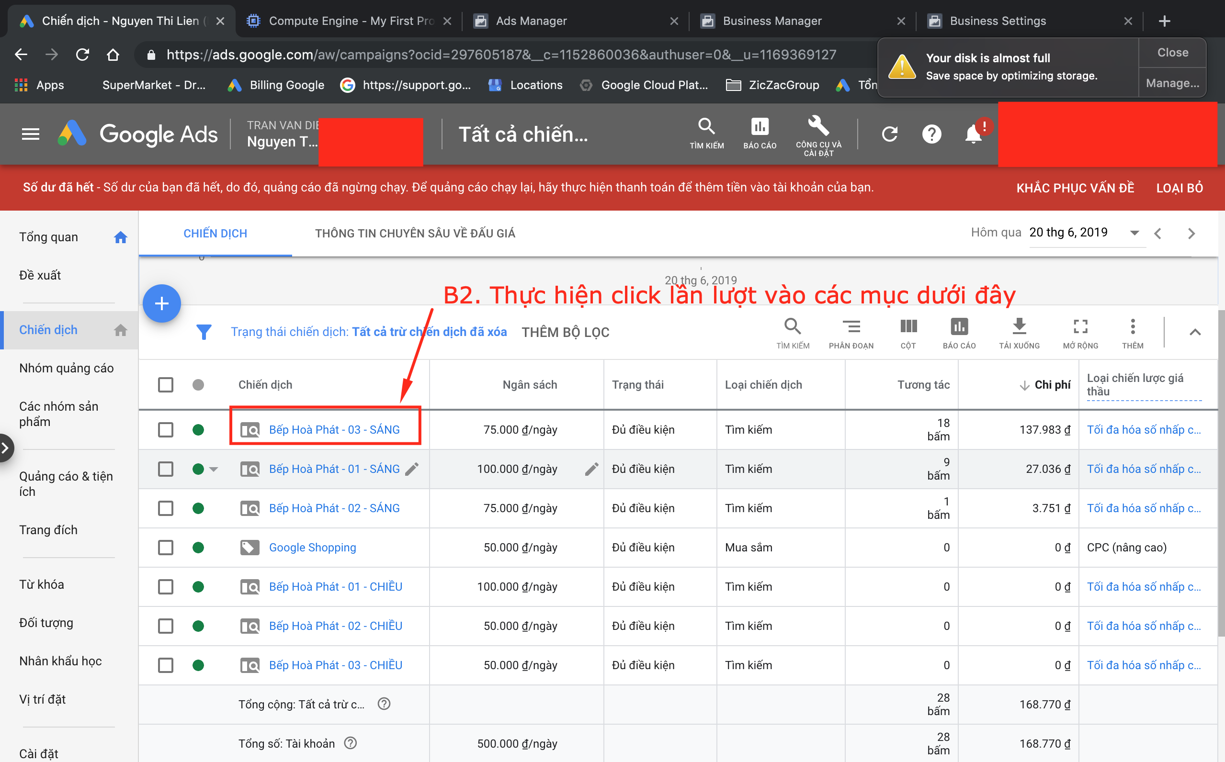Expand the collapsed left side panel arrow
Image resolution: width=1225 pixels, height=762 pixels.
6,448
